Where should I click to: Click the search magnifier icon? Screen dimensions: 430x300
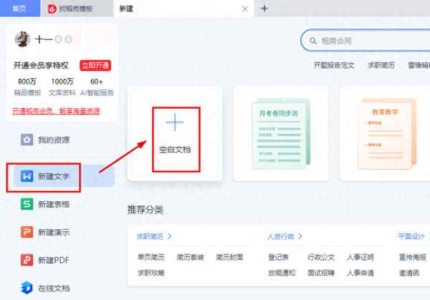click(313, 41)
